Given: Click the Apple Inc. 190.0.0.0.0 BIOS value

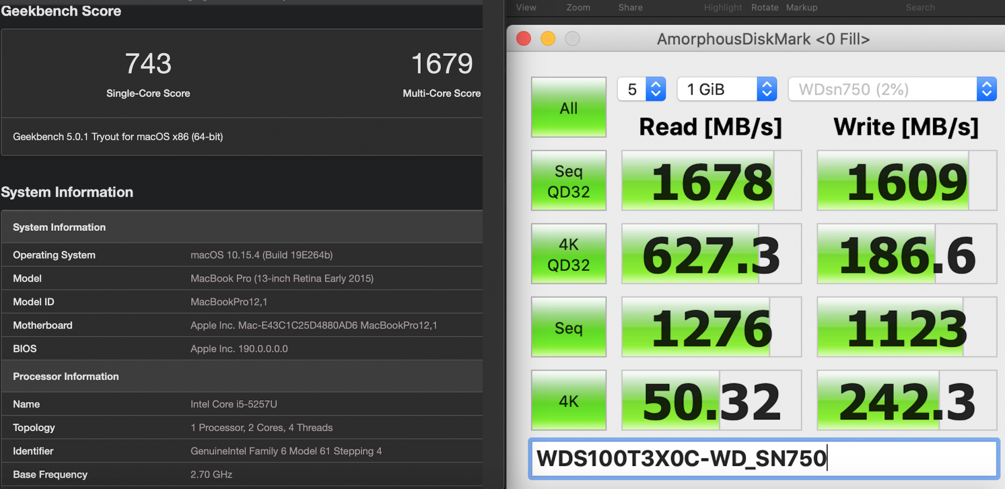Looking at the screenshot, I should pyautogui.click(x=239, y=349).
